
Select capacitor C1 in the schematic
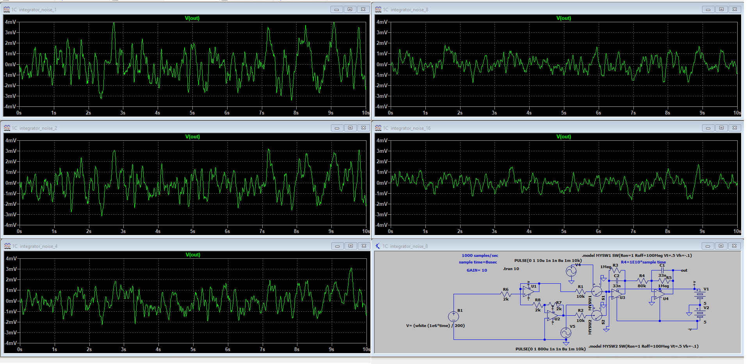click(x=662, y=270)
